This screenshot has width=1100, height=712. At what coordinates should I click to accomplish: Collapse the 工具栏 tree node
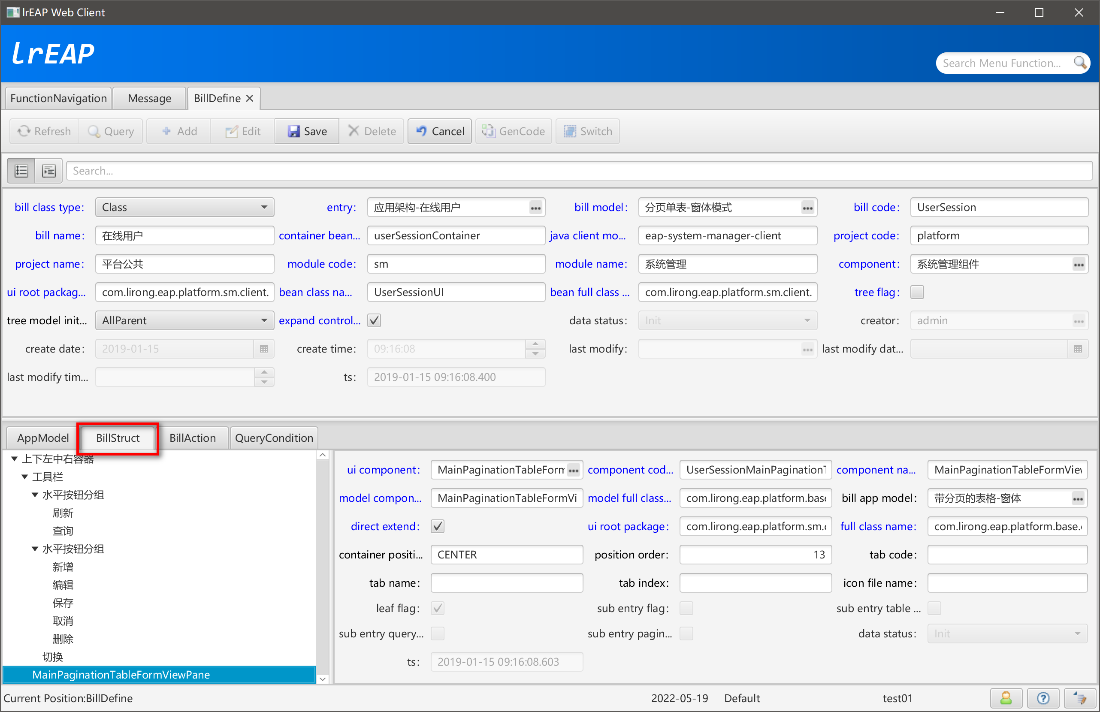point(24,477)
